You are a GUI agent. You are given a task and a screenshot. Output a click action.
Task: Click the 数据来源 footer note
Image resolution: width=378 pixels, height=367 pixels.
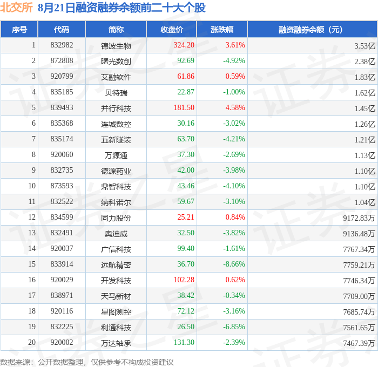[86, 363]
